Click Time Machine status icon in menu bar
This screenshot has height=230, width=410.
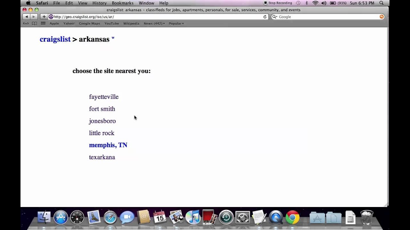298,3
